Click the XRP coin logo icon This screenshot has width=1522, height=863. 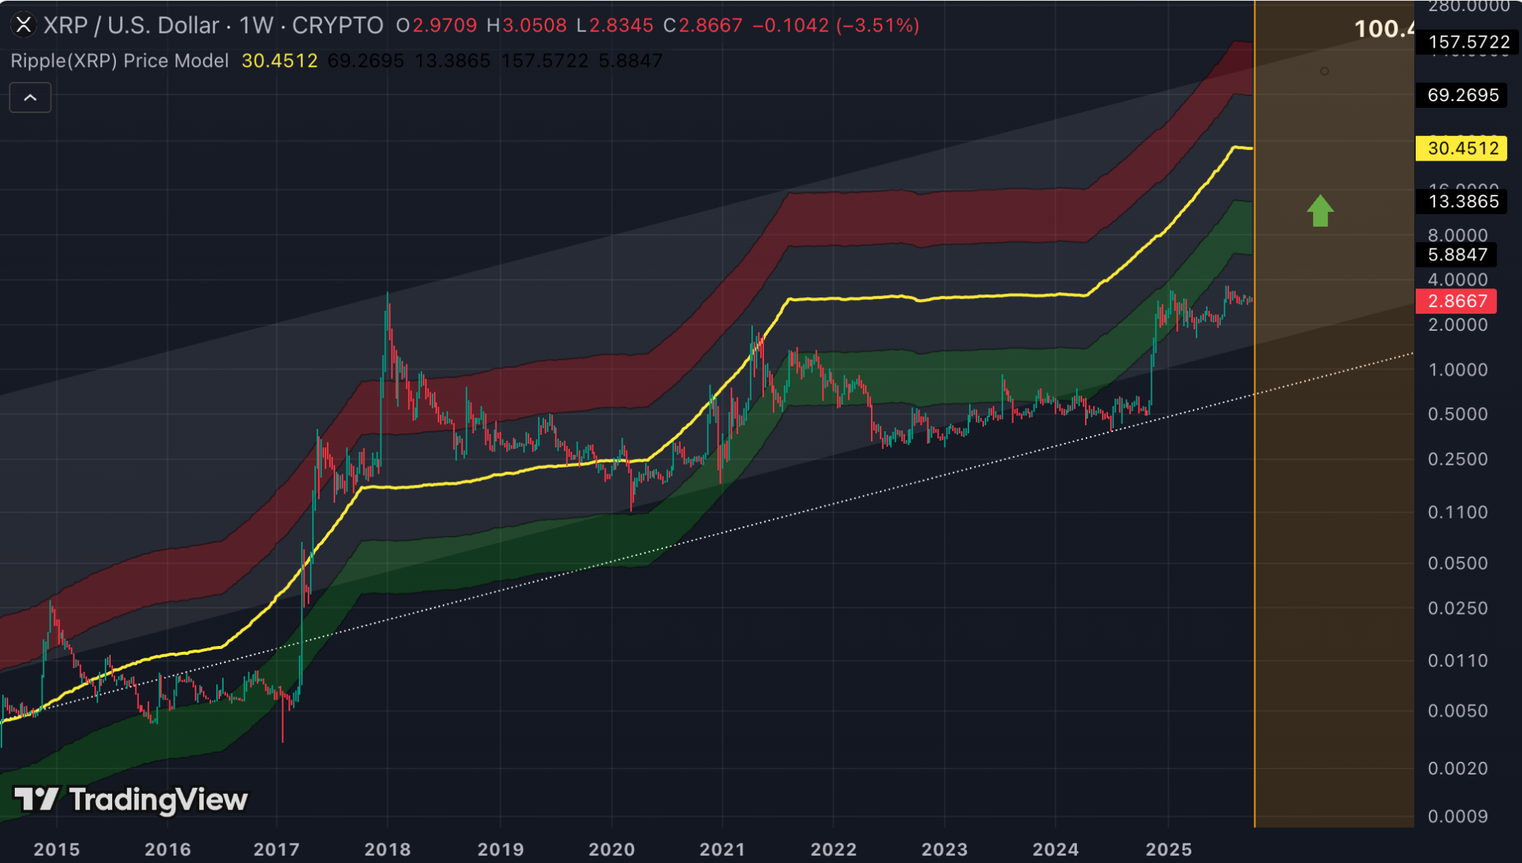(x=24, y=25)
